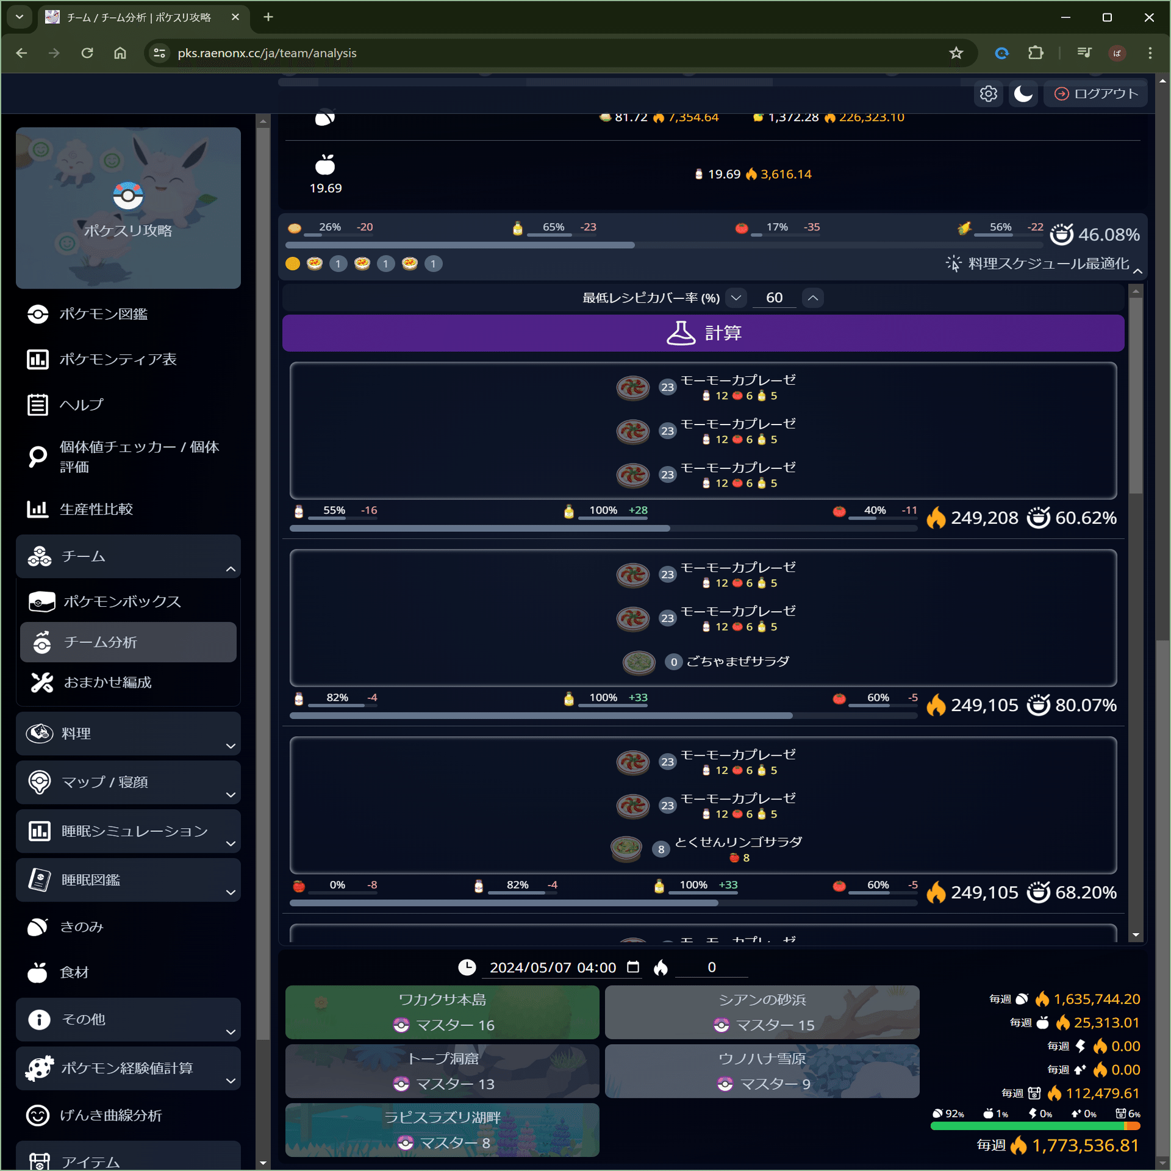Select schedule result containing ごちゃまぜサラダ
This screenshot has height=1171, width=1171.
(x=703, y=618)
